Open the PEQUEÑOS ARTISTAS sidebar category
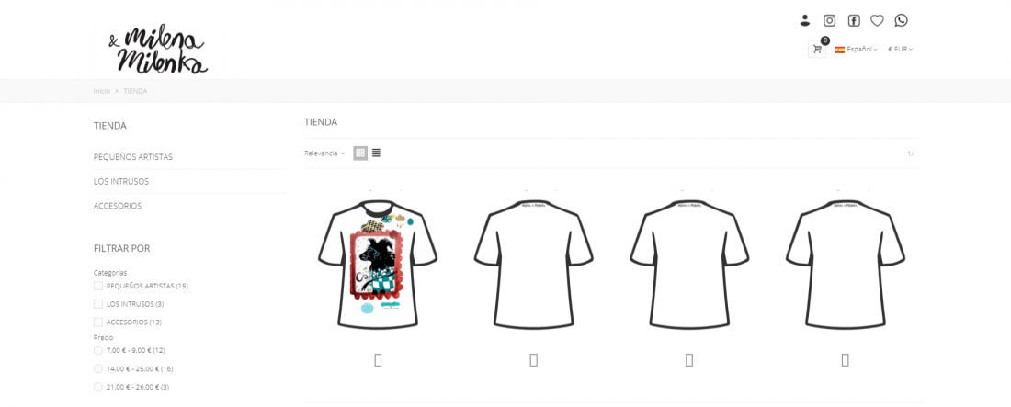The height and width of the screenshot is (407, 1011). click(133, 157)
